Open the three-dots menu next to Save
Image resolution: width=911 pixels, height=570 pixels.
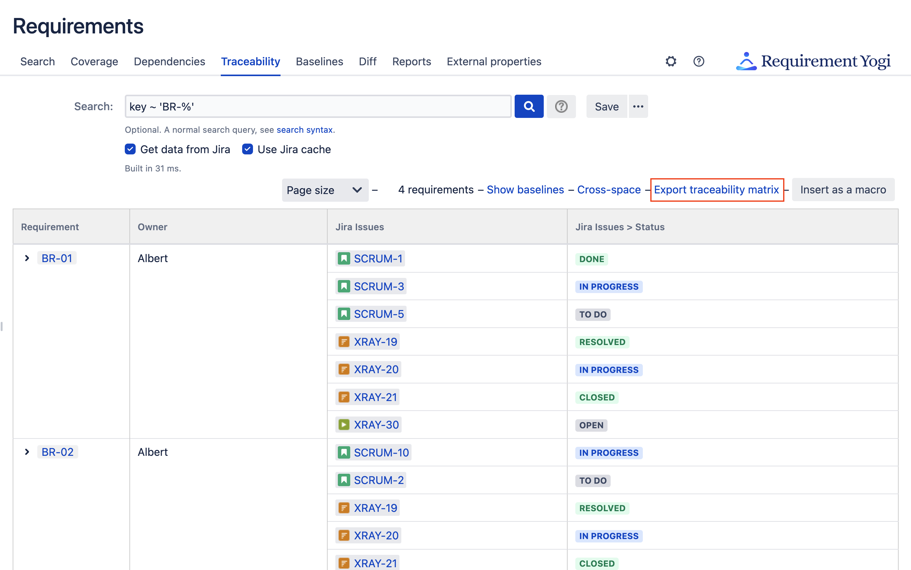[x=638, y=106]
